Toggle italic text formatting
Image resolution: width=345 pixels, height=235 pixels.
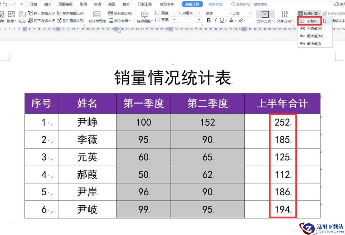pyautogui.click(x=215, y=21)
